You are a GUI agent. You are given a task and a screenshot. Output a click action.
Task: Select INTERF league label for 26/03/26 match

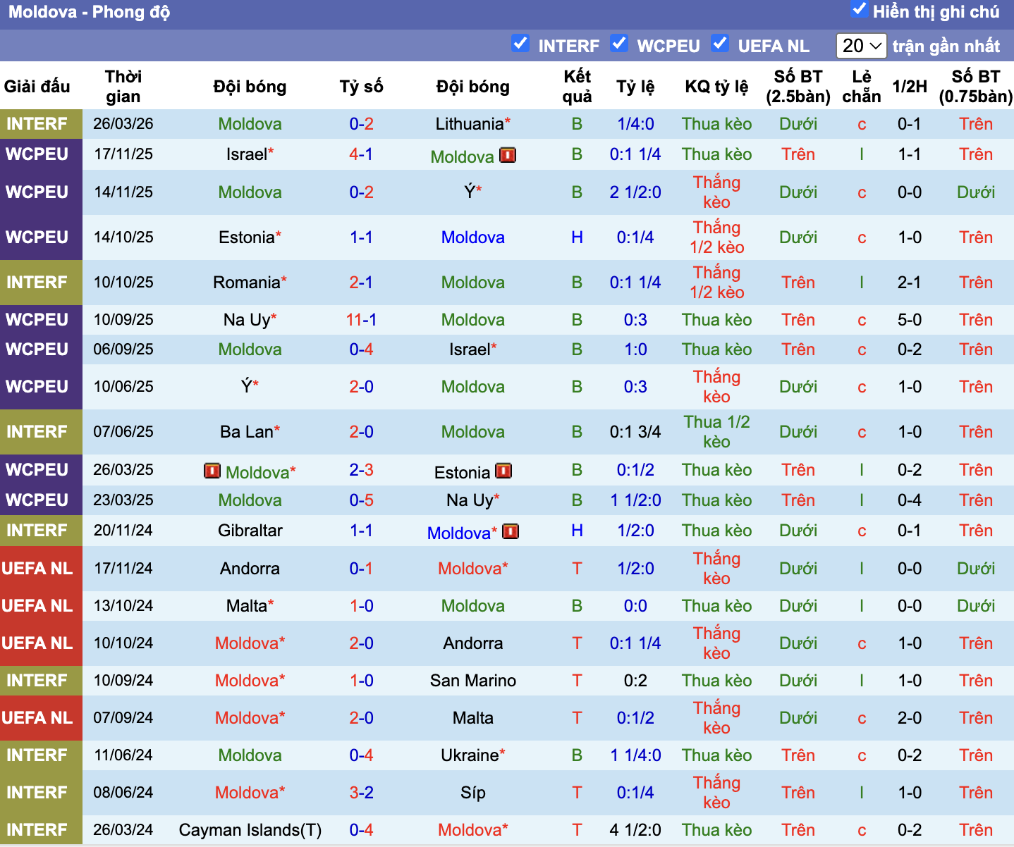(37, 124)
